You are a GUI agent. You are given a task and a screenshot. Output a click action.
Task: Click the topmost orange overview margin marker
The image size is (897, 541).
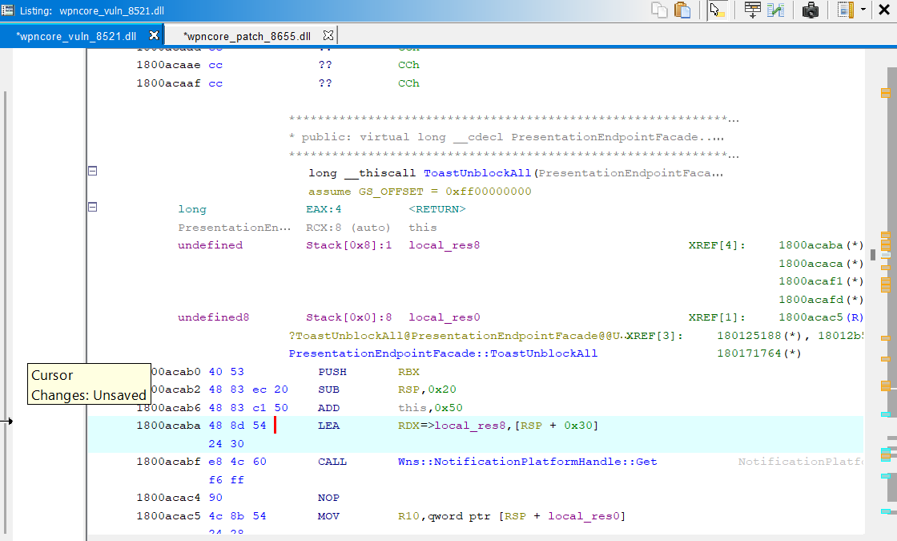[886, 93]
